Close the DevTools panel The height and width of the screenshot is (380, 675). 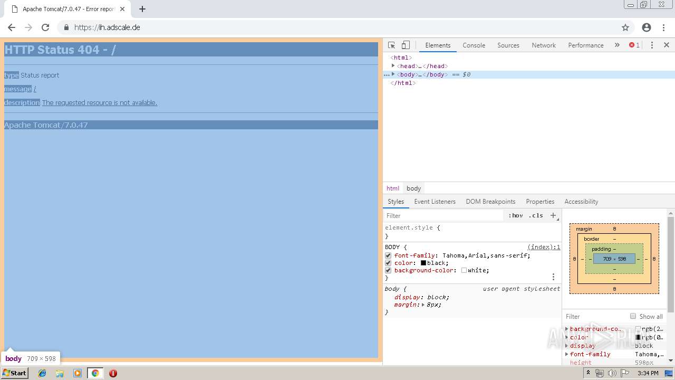coord(667,45)
